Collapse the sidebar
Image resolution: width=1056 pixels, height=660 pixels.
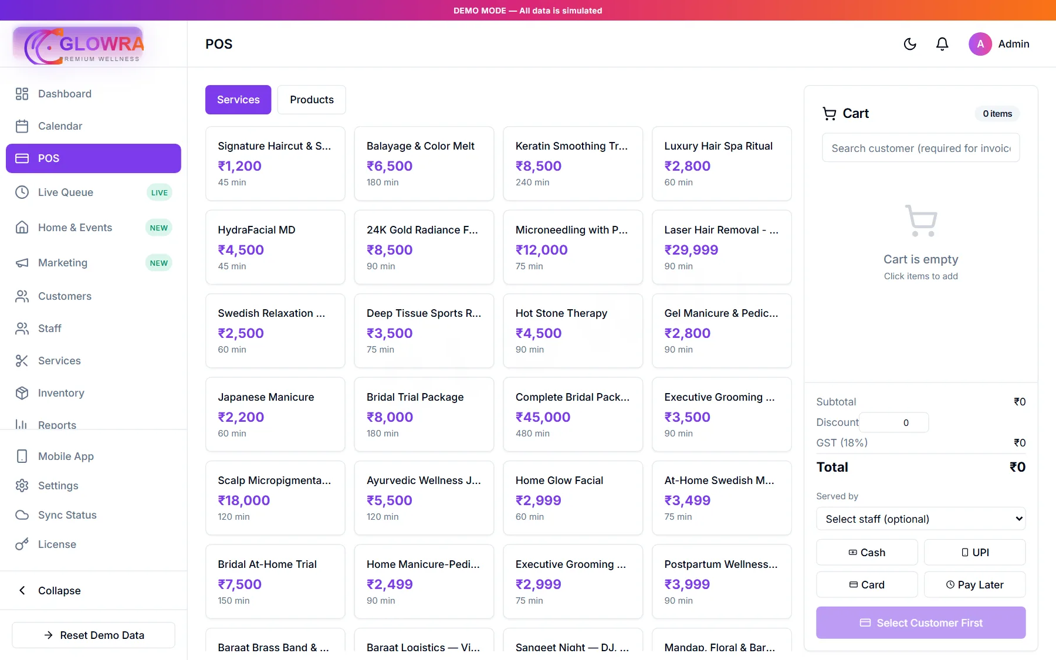[x=93, y=591]
